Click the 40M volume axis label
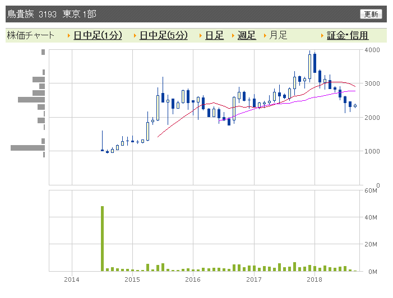Image resolution: width=393 pixels, height=298 pixels. click(371, 217)
